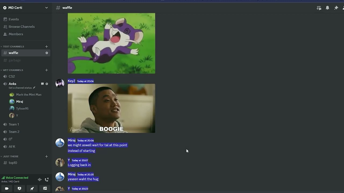The height and width of the screenshot is (193, 344).
Task: Open the waffle channel settings gear
Action: [47, 53]
